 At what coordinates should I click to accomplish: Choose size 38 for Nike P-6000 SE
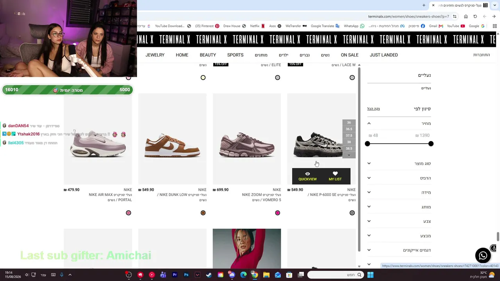pyautogui.click(x=349, y=142)
